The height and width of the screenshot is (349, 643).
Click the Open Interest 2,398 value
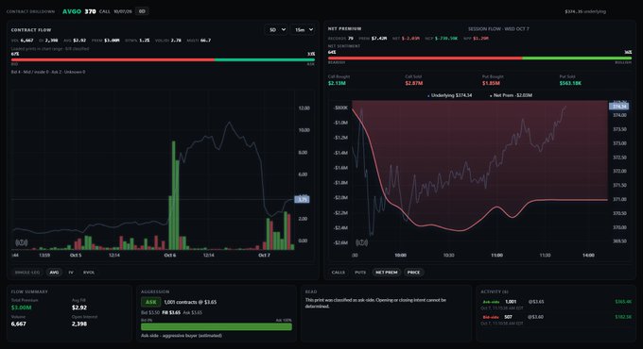point(79,324)
